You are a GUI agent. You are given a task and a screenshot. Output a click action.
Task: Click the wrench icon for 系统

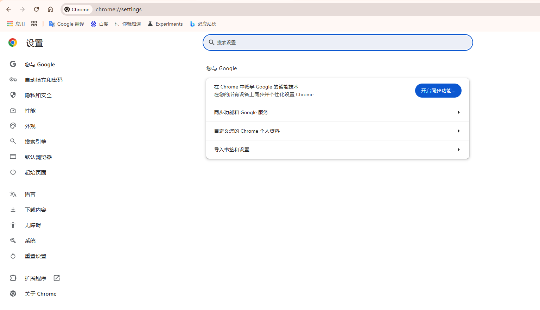[13, 240]
